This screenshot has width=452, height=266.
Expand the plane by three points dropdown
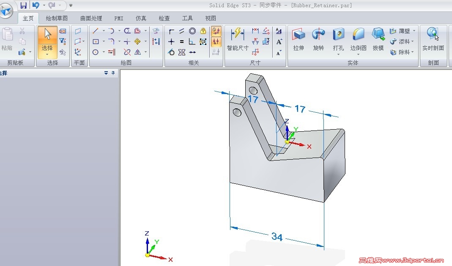point(84,42)
